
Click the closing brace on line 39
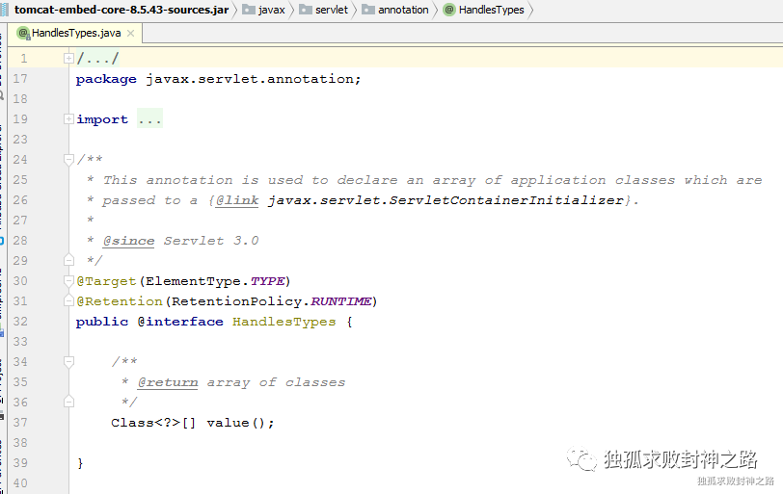pyautogui.click(x=80, y=463)
